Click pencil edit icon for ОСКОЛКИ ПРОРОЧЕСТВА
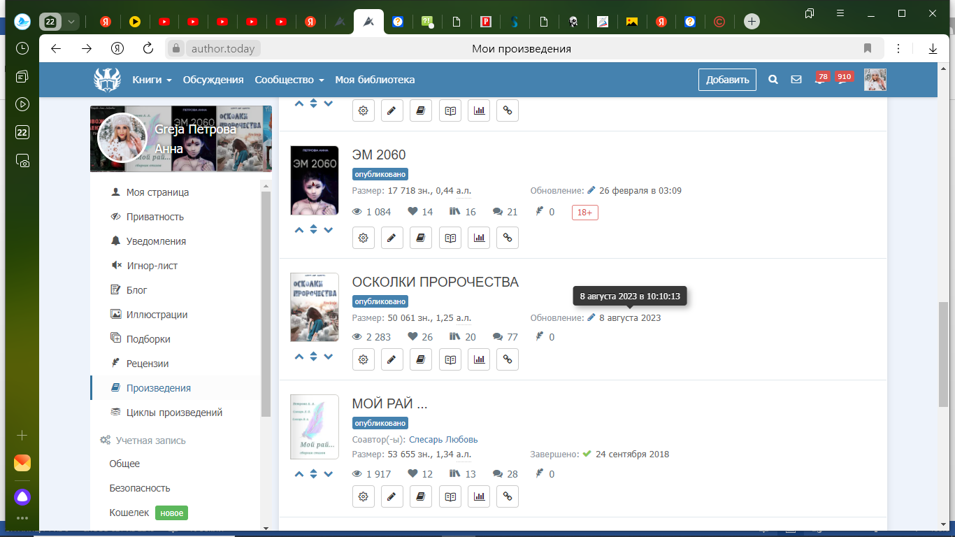Viewport: 955px width, 537px height. [392, 359]
